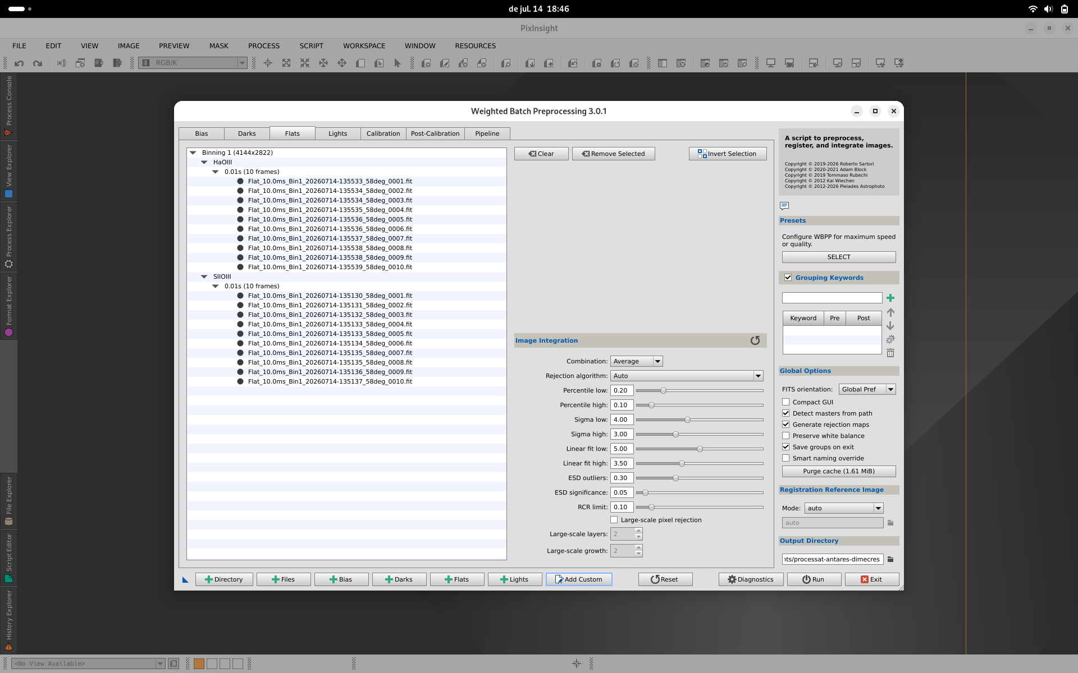Screen dimensions: 1078x673
Task: Open the Process Console side panel
Action: (8, 106)
